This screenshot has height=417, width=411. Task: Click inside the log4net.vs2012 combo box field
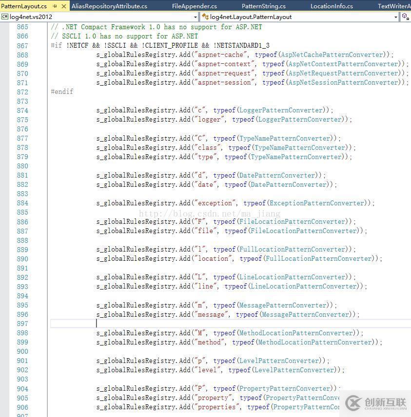[x=98, y=16]
